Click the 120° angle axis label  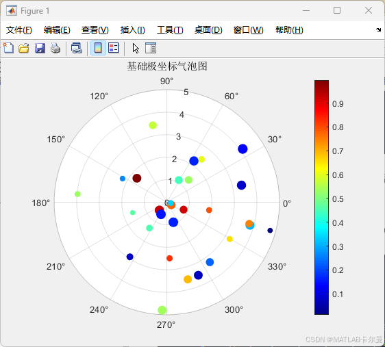pos(99,97)
